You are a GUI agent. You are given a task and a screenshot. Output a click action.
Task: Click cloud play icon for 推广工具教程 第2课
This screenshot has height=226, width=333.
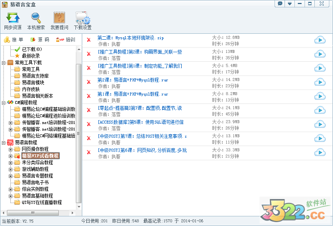click(x=320, y=54)
